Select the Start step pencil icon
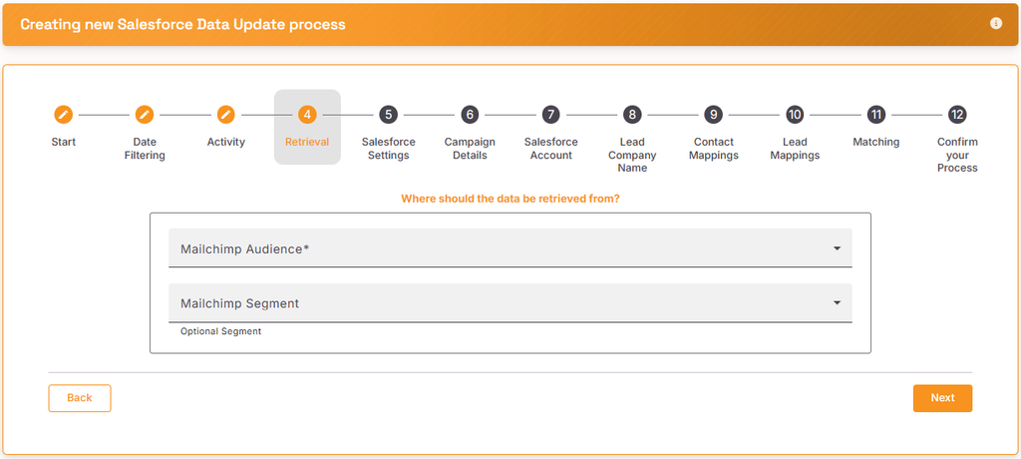The width and height of the screenshot is (1021, 459). tap(63, 115)
